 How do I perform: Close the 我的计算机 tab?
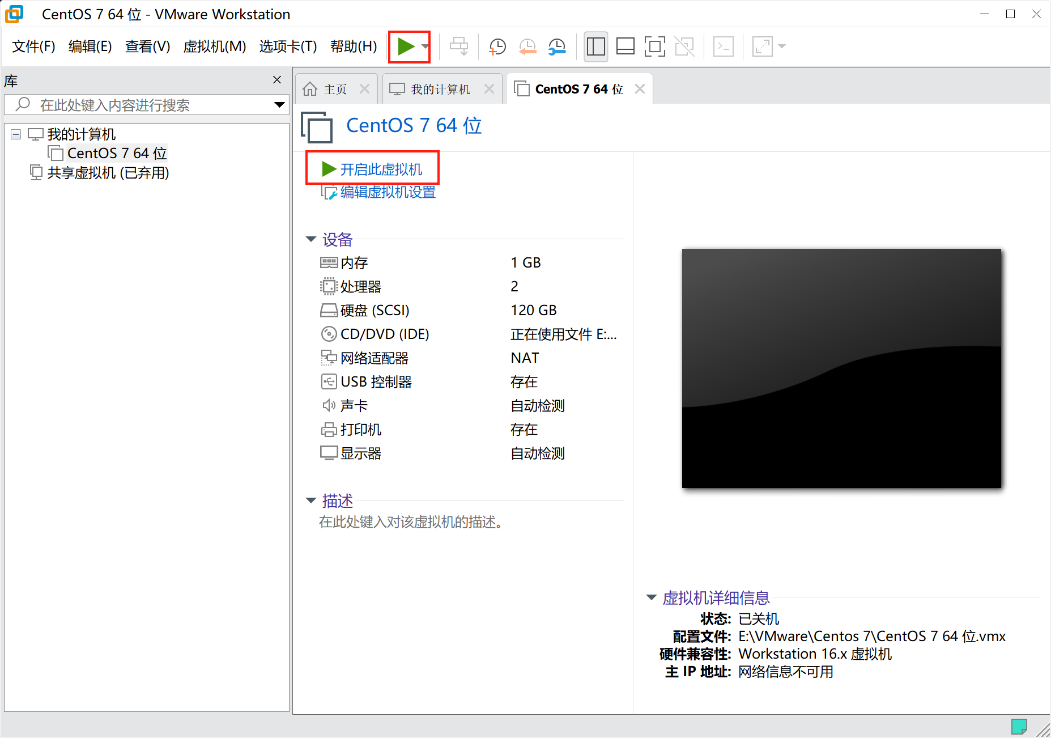(x=490, y=89)
